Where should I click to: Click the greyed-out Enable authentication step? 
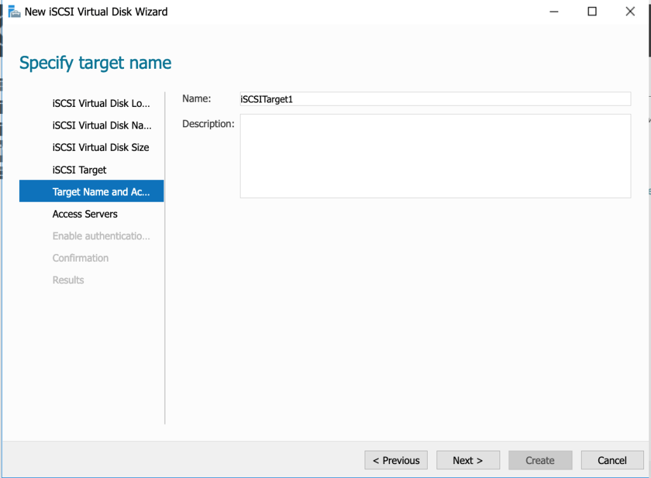tap(101, 236)
